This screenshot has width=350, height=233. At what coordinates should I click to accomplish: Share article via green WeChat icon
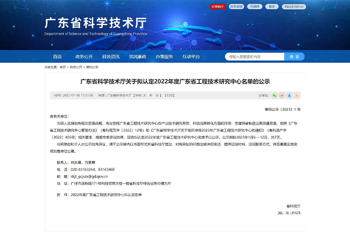[x=274, y=95]
